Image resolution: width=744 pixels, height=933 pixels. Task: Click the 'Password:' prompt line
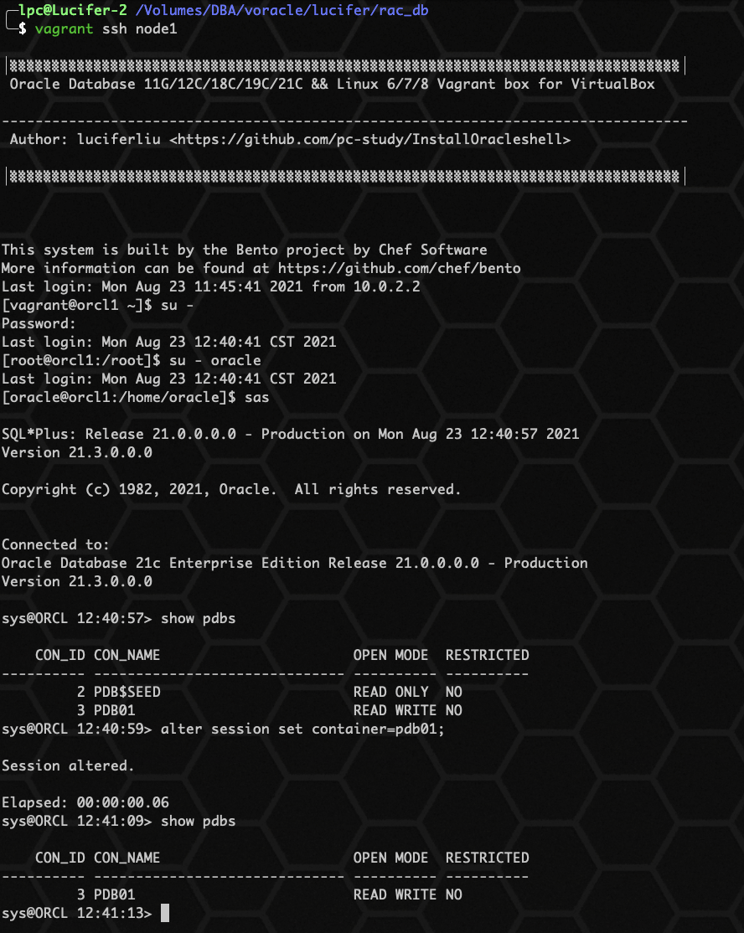click(39, 323)
